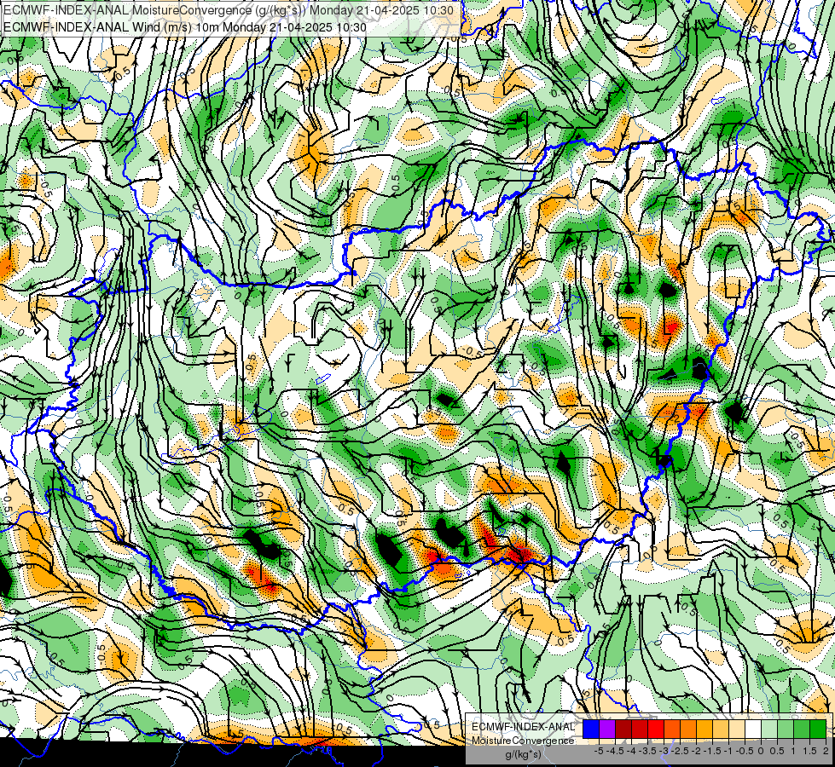Viewport: 835px width, 767px height.
Task: Click the ECMWF-INDEX-ANAL legend label
Action: [523, 727]
